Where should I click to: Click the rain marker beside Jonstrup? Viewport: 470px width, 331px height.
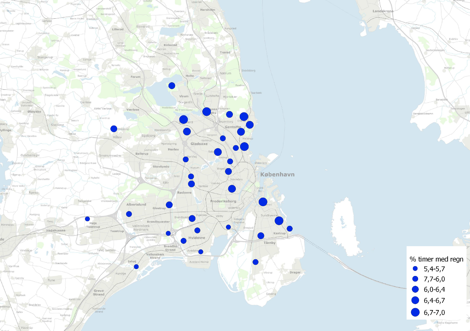[x=114, y=129]
